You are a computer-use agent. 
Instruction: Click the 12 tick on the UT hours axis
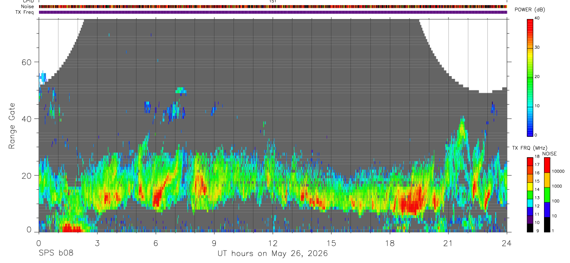(272, 242)
